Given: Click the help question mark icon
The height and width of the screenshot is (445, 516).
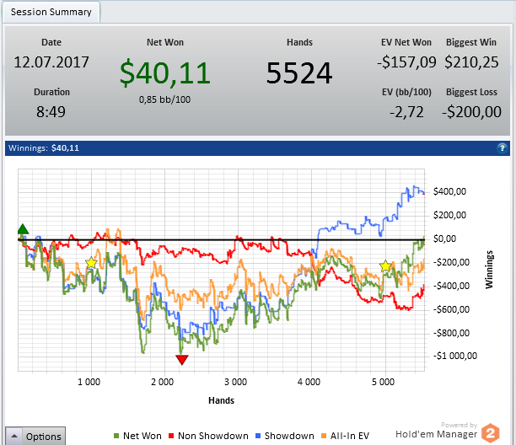Looking at the screenshot, I should (x=502, y=148).
